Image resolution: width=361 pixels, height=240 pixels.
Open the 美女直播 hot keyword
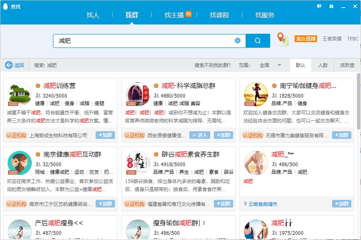pos(306,39)
